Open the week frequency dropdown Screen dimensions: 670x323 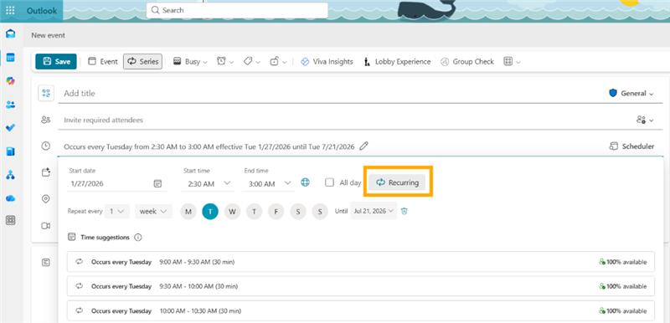(153, 211)
